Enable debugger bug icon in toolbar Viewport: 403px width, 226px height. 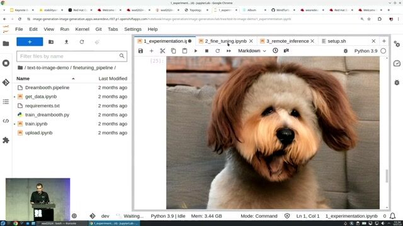point(346,51)
